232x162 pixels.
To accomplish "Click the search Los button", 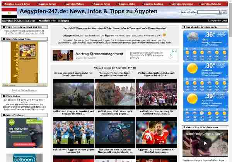I will 223,12.
